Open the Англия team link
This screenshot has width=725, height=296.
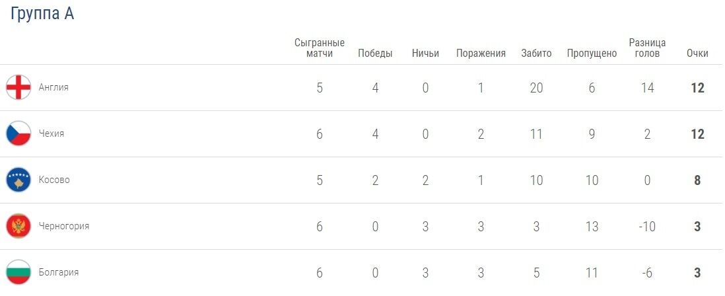point(53,87)
